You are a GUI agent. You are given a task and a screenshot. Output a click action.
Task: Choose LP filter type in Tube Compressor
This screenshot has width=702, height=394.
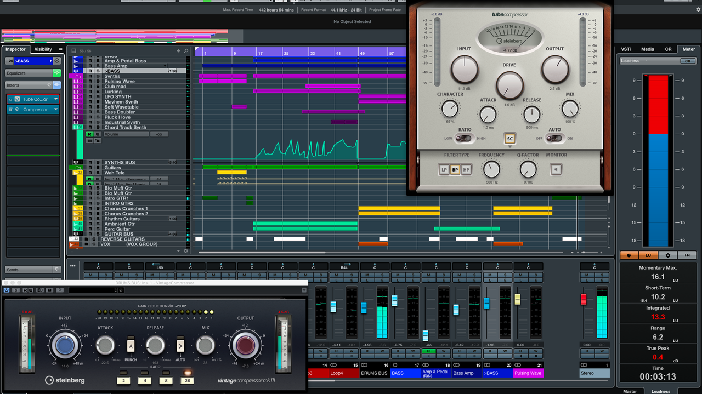coord(444,170)
